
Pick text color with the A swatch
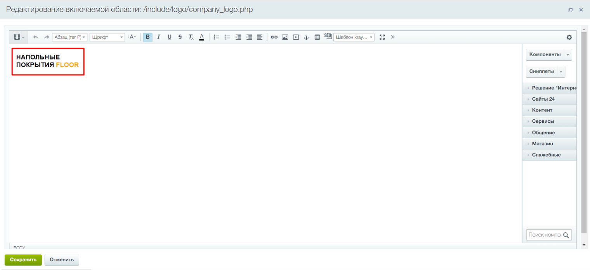click(201, 37)
